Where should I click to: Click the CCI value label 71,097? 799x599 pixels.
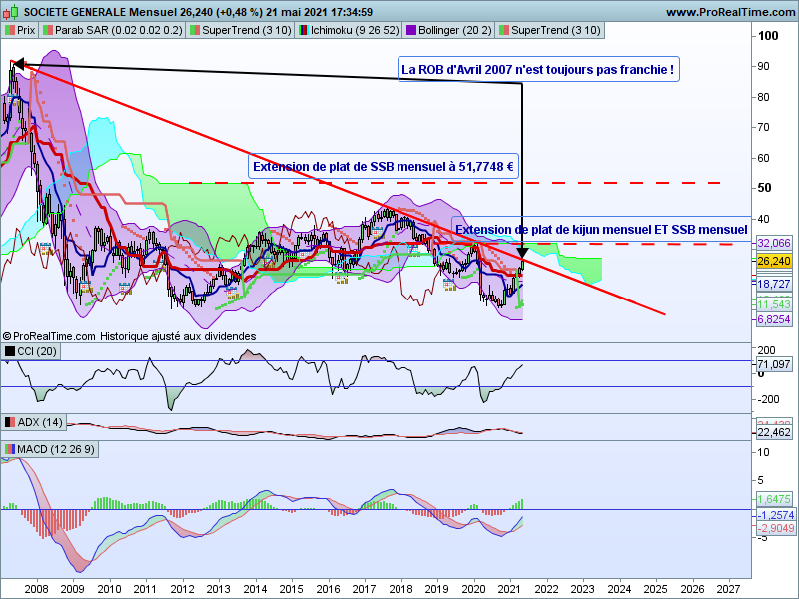pyautogui.click(x=773, y=364)
